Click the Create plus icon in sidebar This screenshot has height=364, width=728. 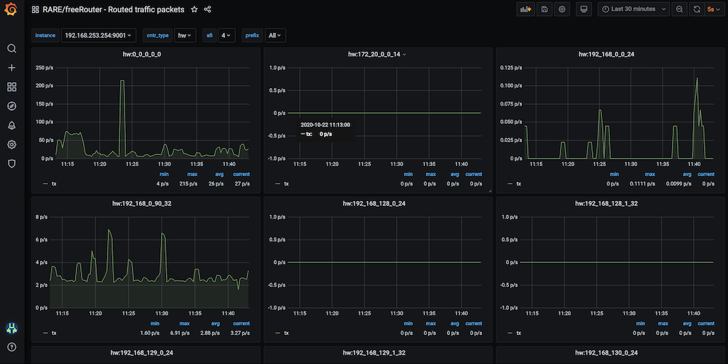[12, 68]
